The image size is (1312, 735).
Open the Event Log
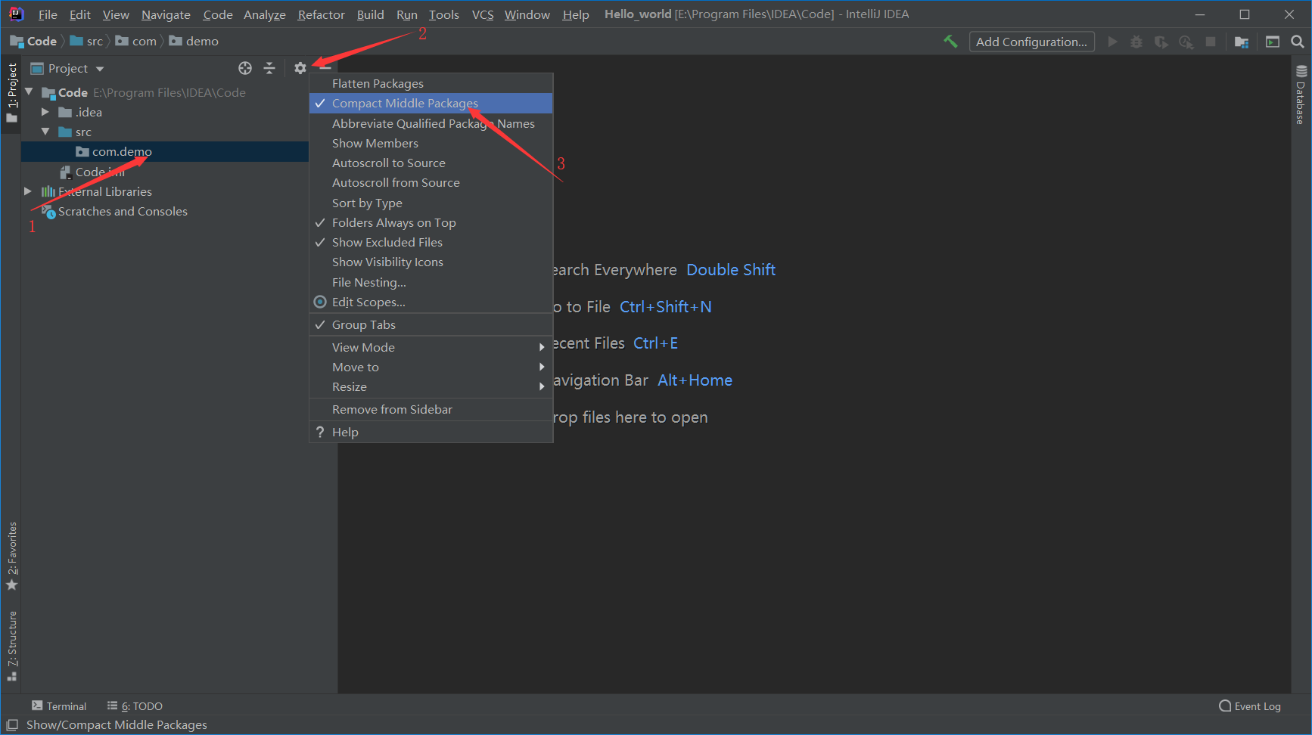point(1255,706)
